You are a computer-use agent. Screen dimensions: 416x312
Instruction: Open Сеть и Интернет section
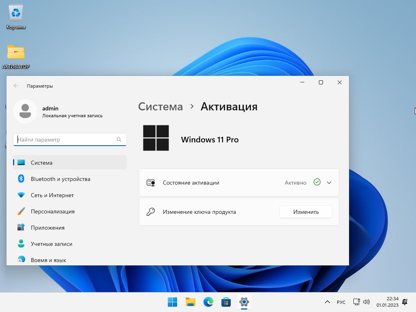point(70,195)
